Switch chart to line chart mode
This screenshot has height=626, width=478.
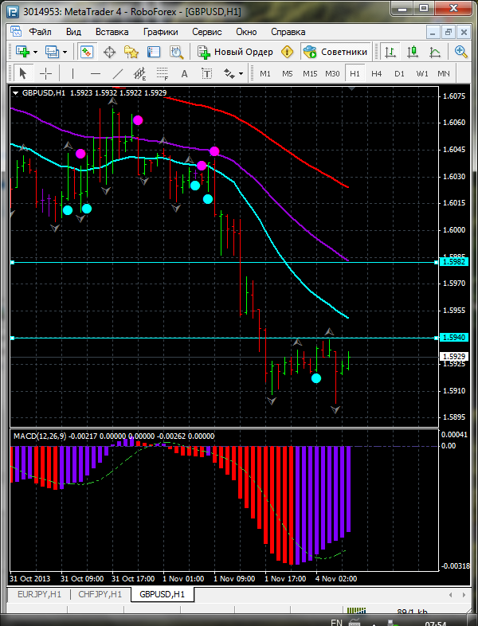pyautogui.click(x=435, y=52)
